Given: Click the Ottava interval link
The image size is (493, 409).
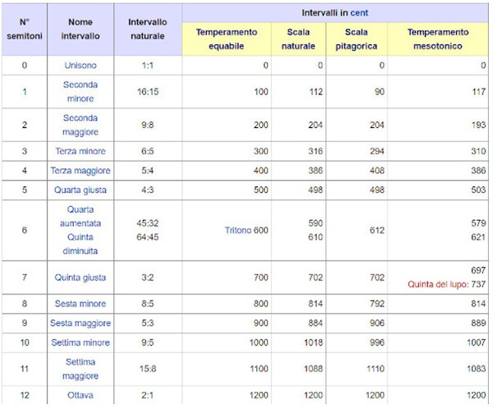Looking at the screenshot, I should (x=86, y=395).
